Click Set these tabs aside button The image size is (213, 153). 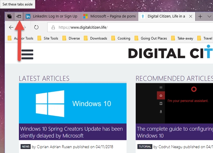point(19,16)
